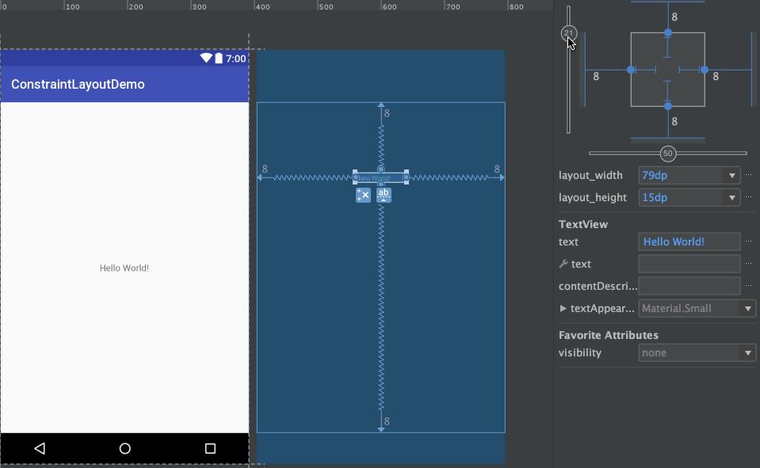The image size is (760, 468).
Task: Click the contentDescription input field
Action: [x=689, y=286]
